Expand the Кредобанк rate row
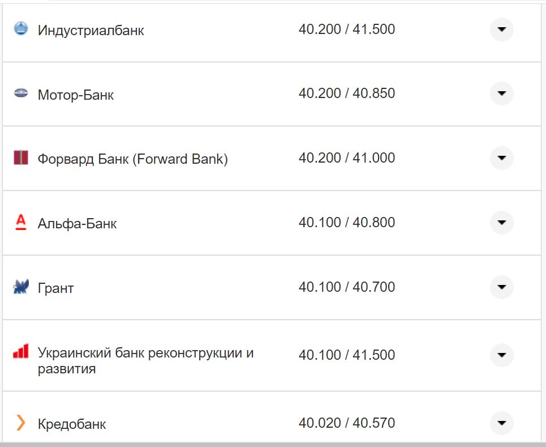Screen dimensions: 546x447 tap(501, 422)
